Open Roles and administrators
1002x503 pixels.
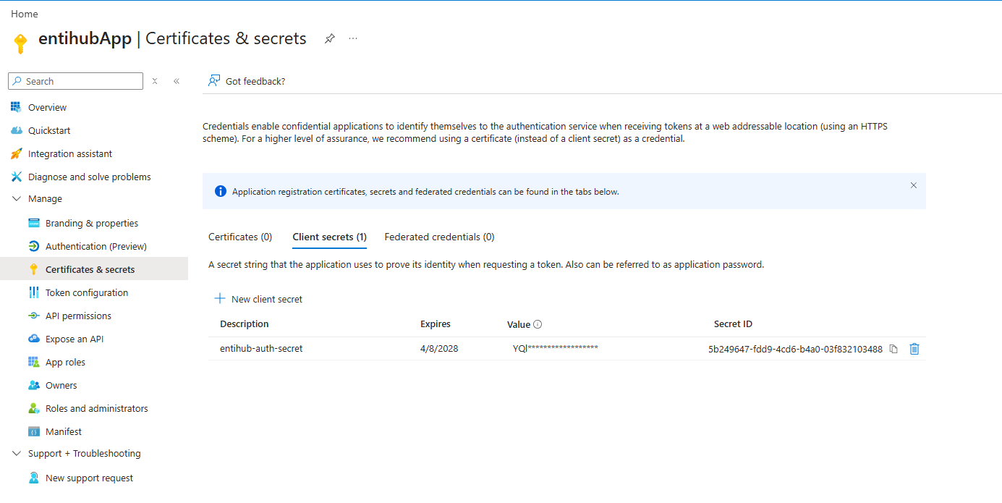[97, 408]
